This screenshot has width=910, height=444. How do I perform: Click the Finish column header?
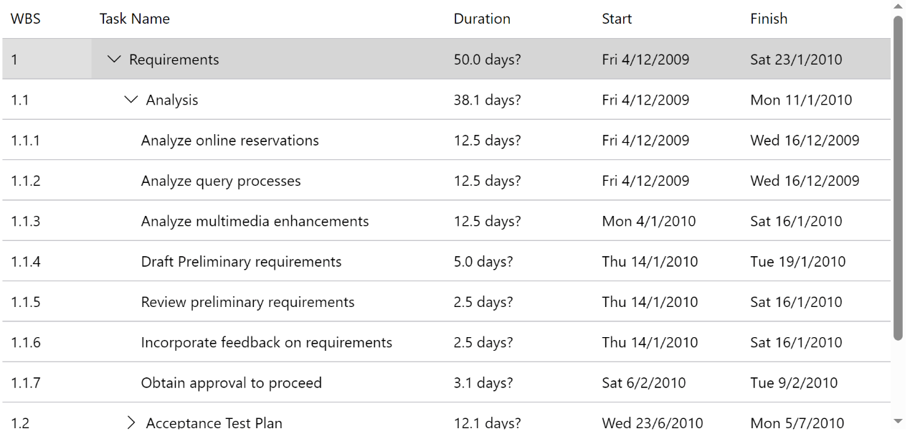click(x=769, y=19)
